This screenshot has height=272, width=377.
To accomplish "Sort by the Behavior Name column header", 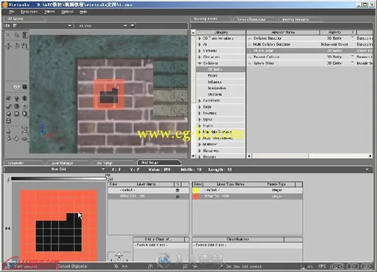I will (283, 32).
